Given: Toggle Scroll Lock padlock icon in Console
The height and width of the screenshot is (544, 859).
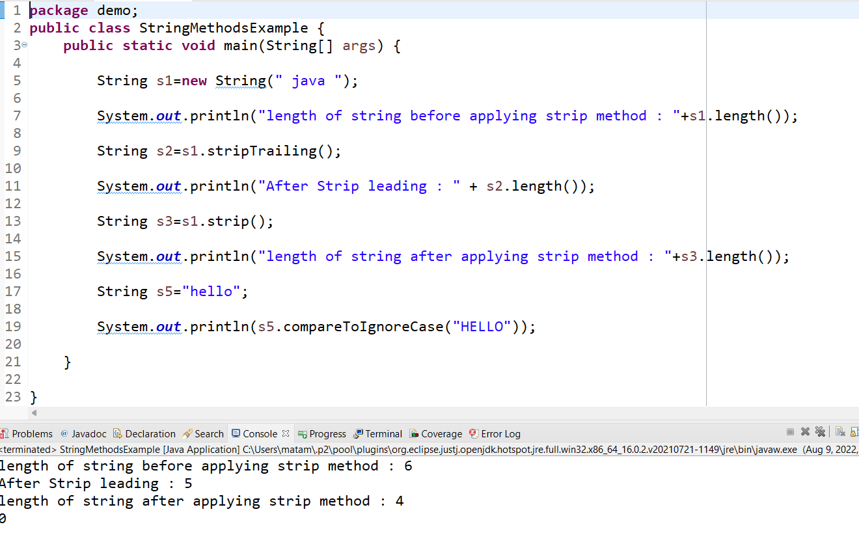Looking at the screenshot, I should tap(854, 432).
